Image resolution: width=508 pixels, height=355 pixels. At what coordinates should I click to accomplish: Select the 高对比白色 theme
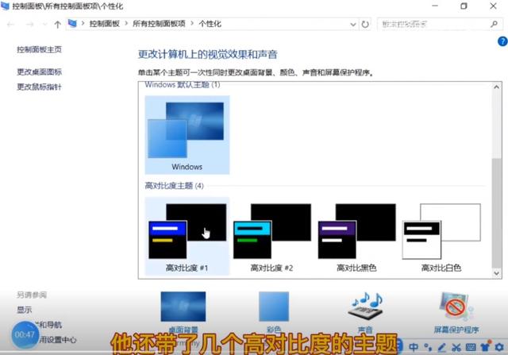point(441,237)
